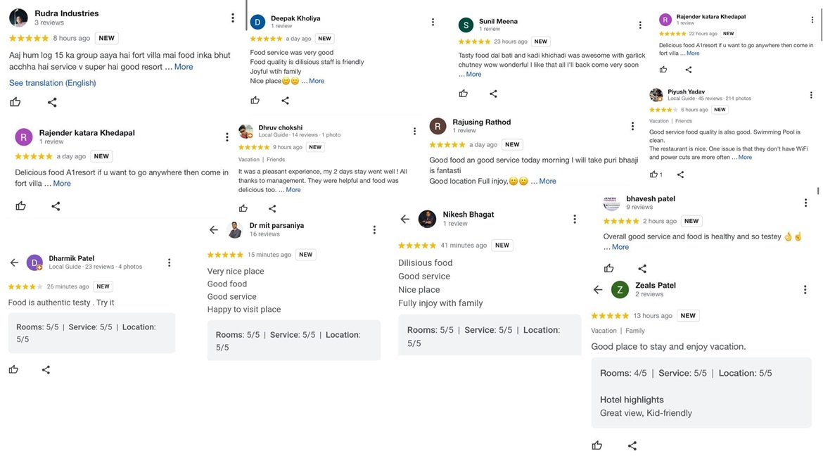823x463 pixels.
Task: Open options menu for Rudra Industries review
Action: (233, 18)
